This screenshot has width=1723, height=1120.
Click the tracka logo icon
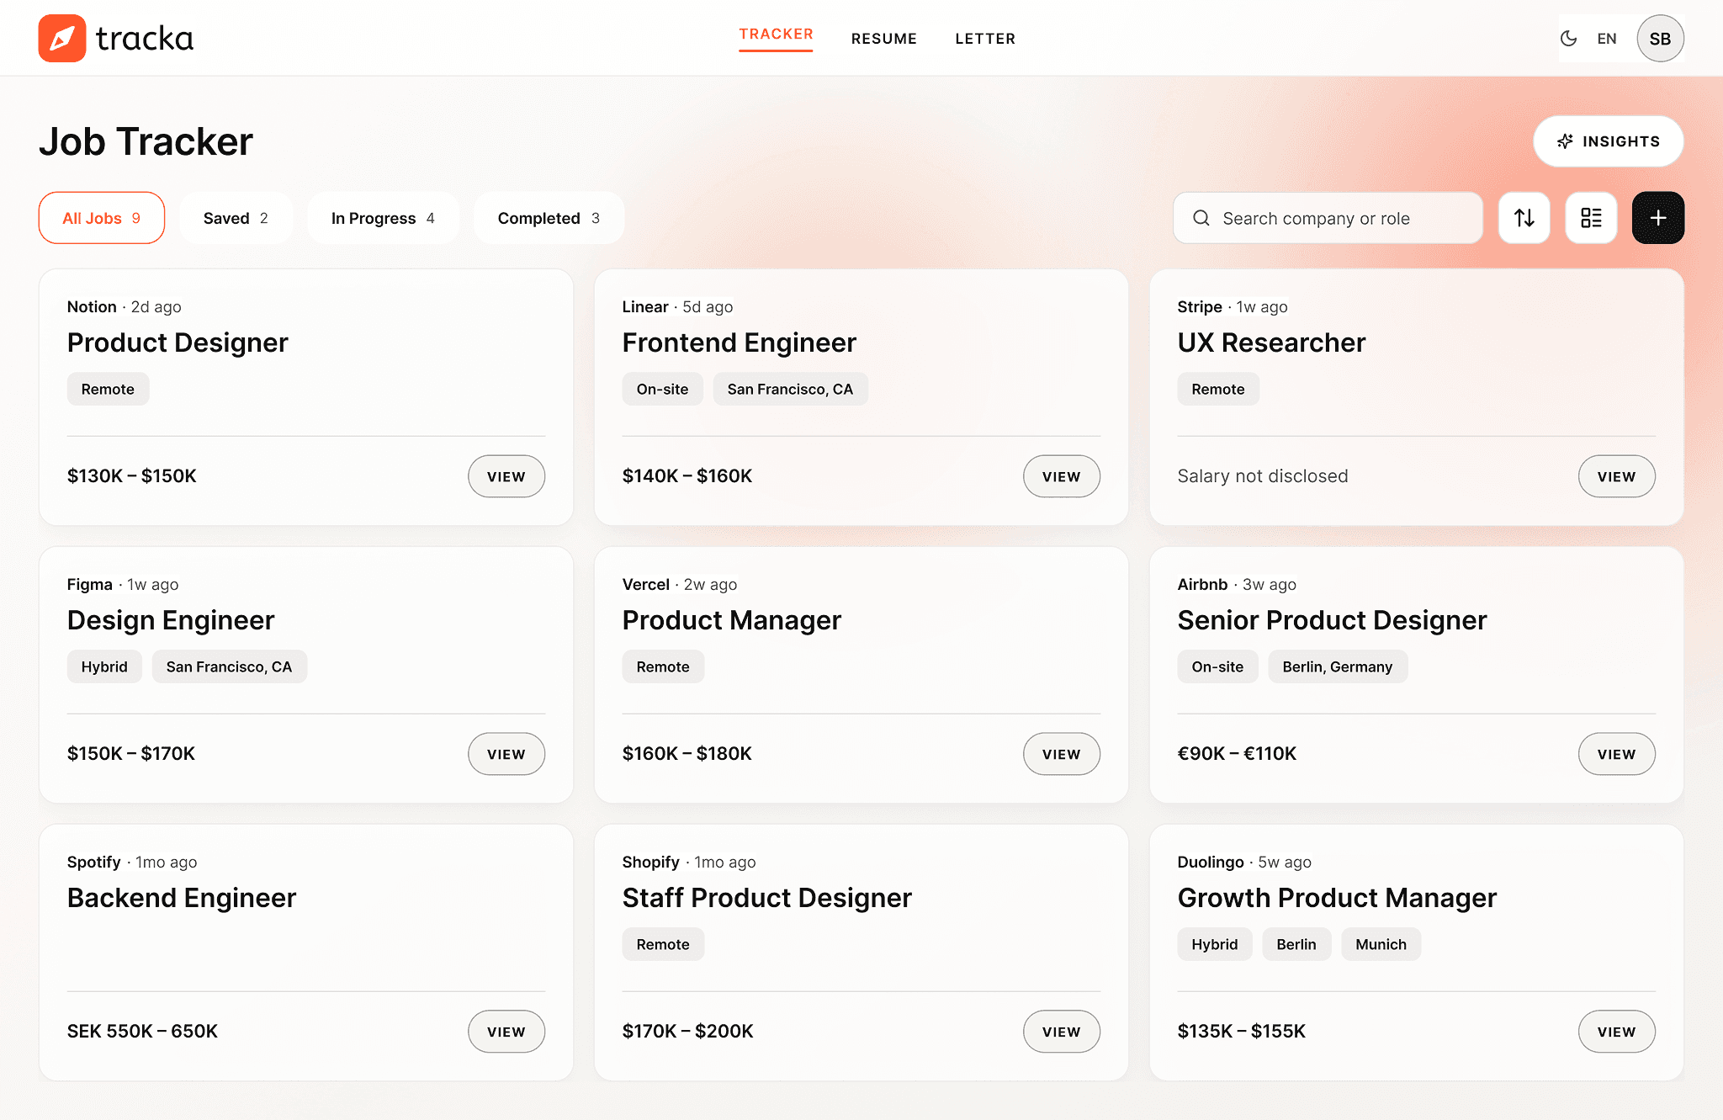[62, 38]
